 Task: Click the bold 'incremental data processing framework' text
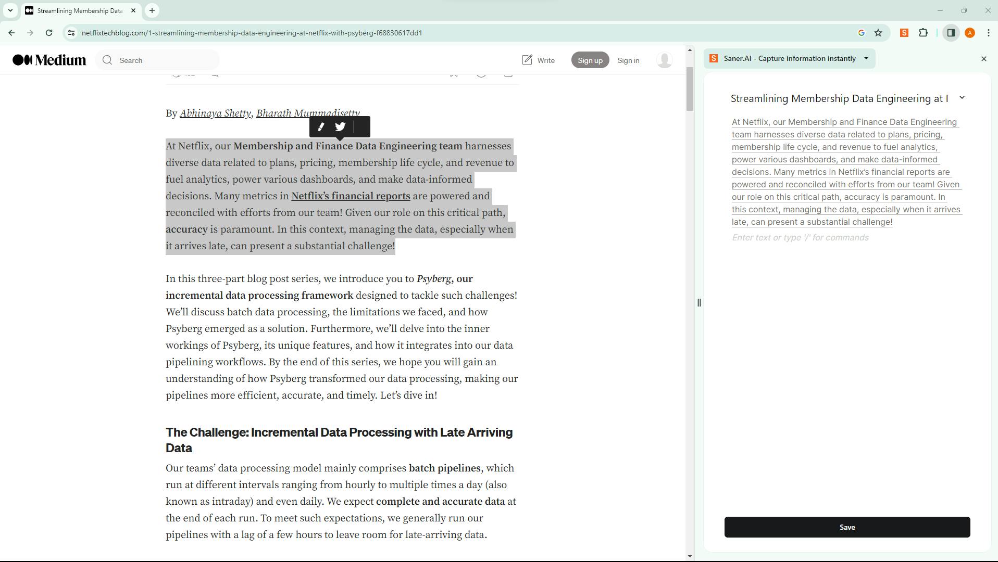click(259, 296)
